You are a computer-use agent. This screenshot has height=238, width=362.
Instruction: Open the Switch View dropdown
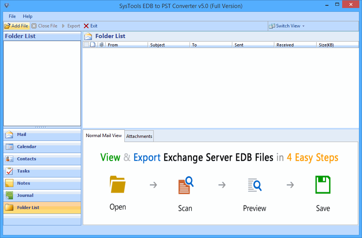pyautogui.click(x=287, y=26)
